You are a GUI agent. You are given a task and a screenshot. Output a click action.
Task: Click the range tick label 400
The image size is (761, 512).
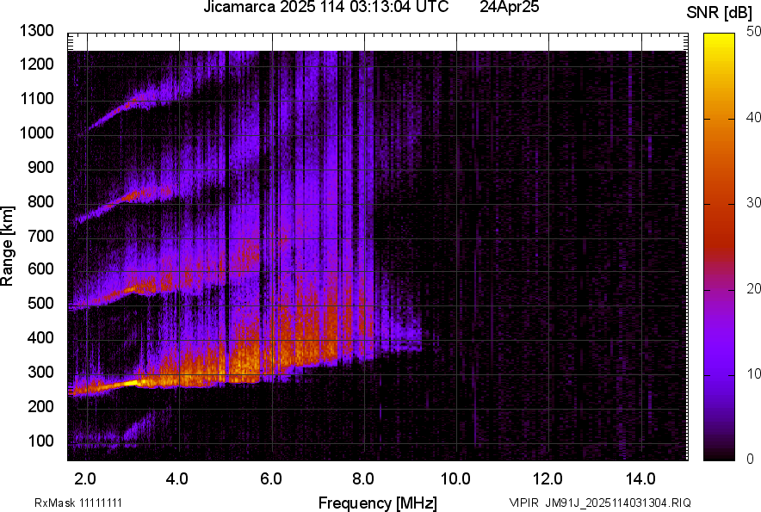coord(40,337)
